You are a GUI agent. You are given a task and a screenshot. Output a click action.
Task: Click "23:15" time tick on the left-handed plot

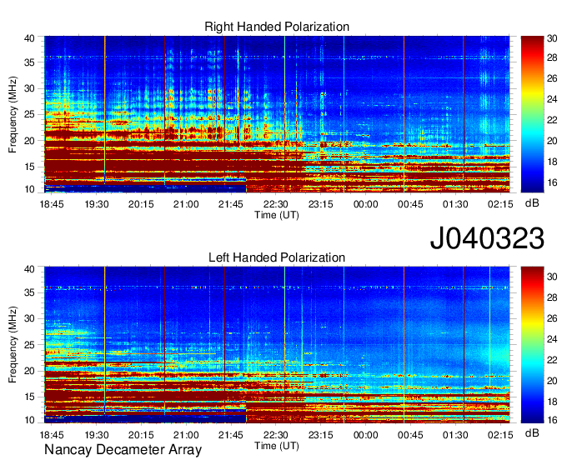[320, 435]
